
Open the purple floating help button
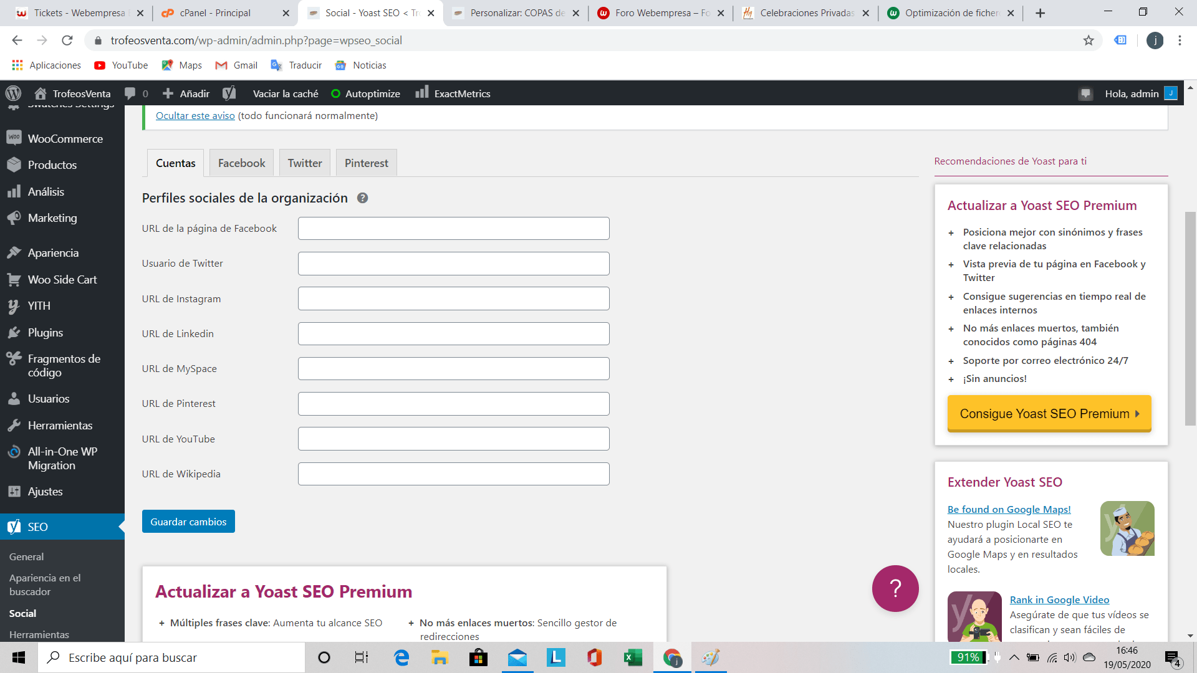(x=895, y=588)
